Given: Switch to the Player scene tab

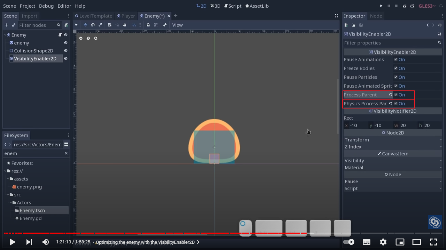Looking at the screenshot, I should [x=126, y=16].
